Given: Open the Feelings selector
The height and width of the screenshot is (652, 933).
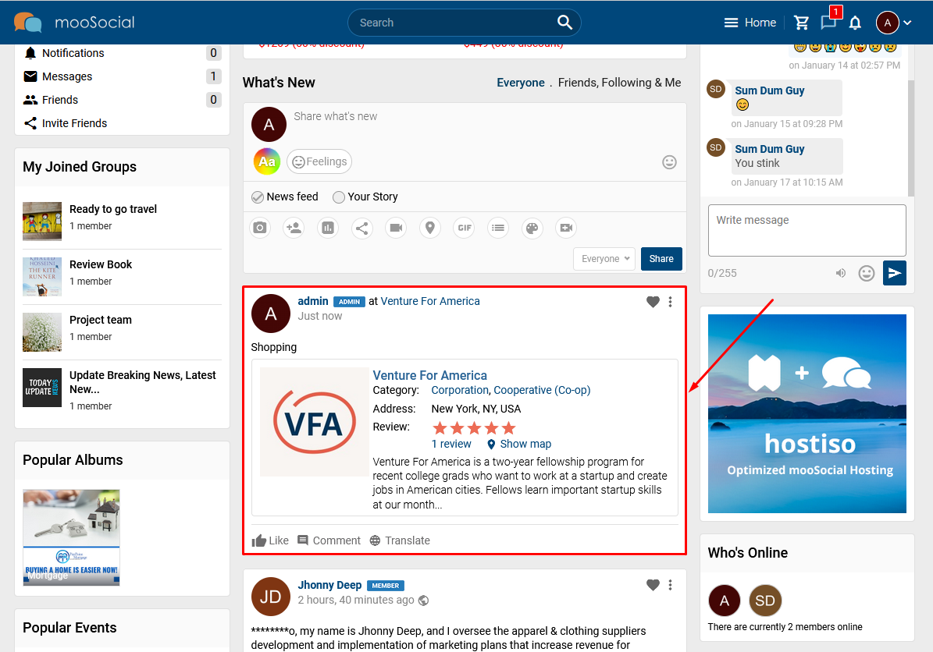Looking at the screenshot, I should pyautogui.click(x=319, y=161).
